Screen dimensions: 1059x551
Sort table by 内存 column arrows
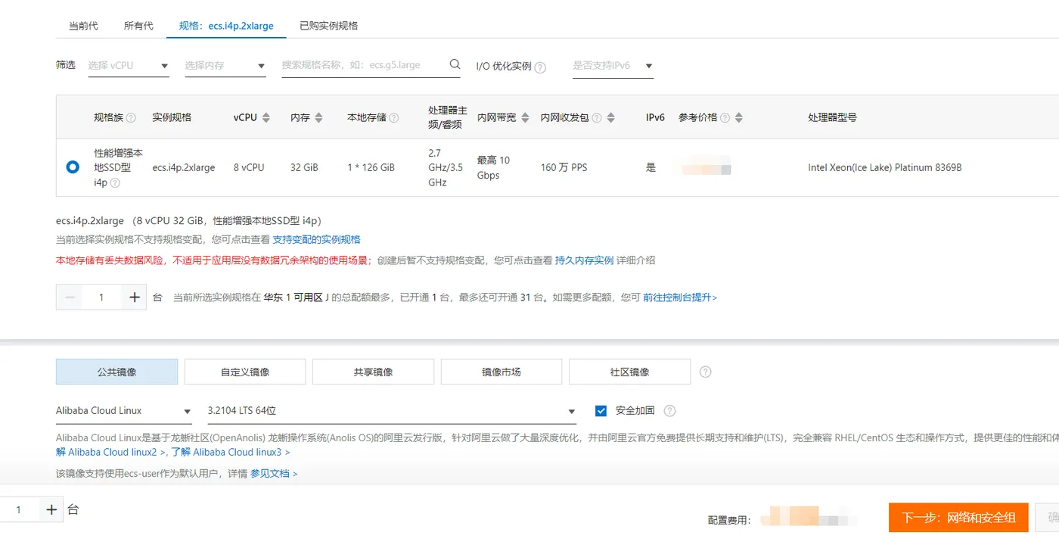(318, 118)
